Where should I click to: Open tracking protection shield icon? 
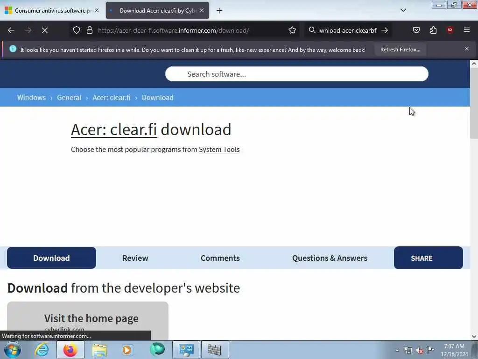(x=77, y=30)
